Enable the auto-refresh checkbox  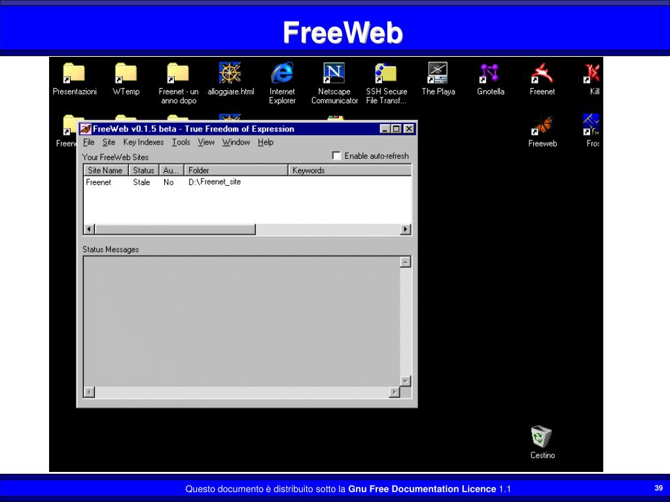[x=336, y=156]
